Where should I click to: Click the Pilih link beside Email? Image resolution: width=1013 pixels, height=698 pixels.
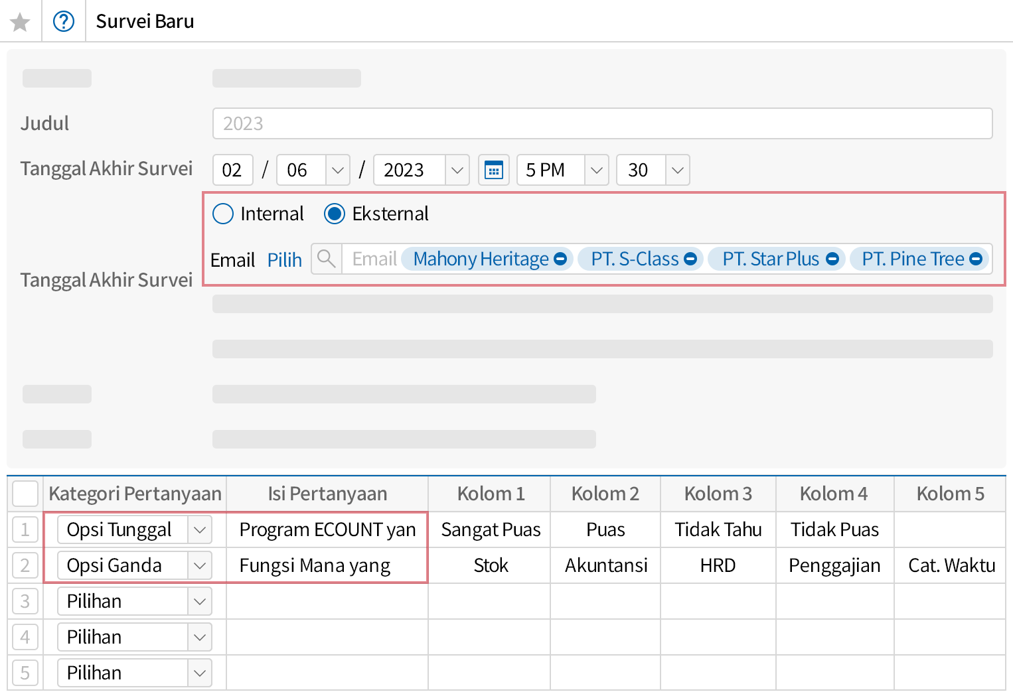pyautogui.click(x=284, y=260)
